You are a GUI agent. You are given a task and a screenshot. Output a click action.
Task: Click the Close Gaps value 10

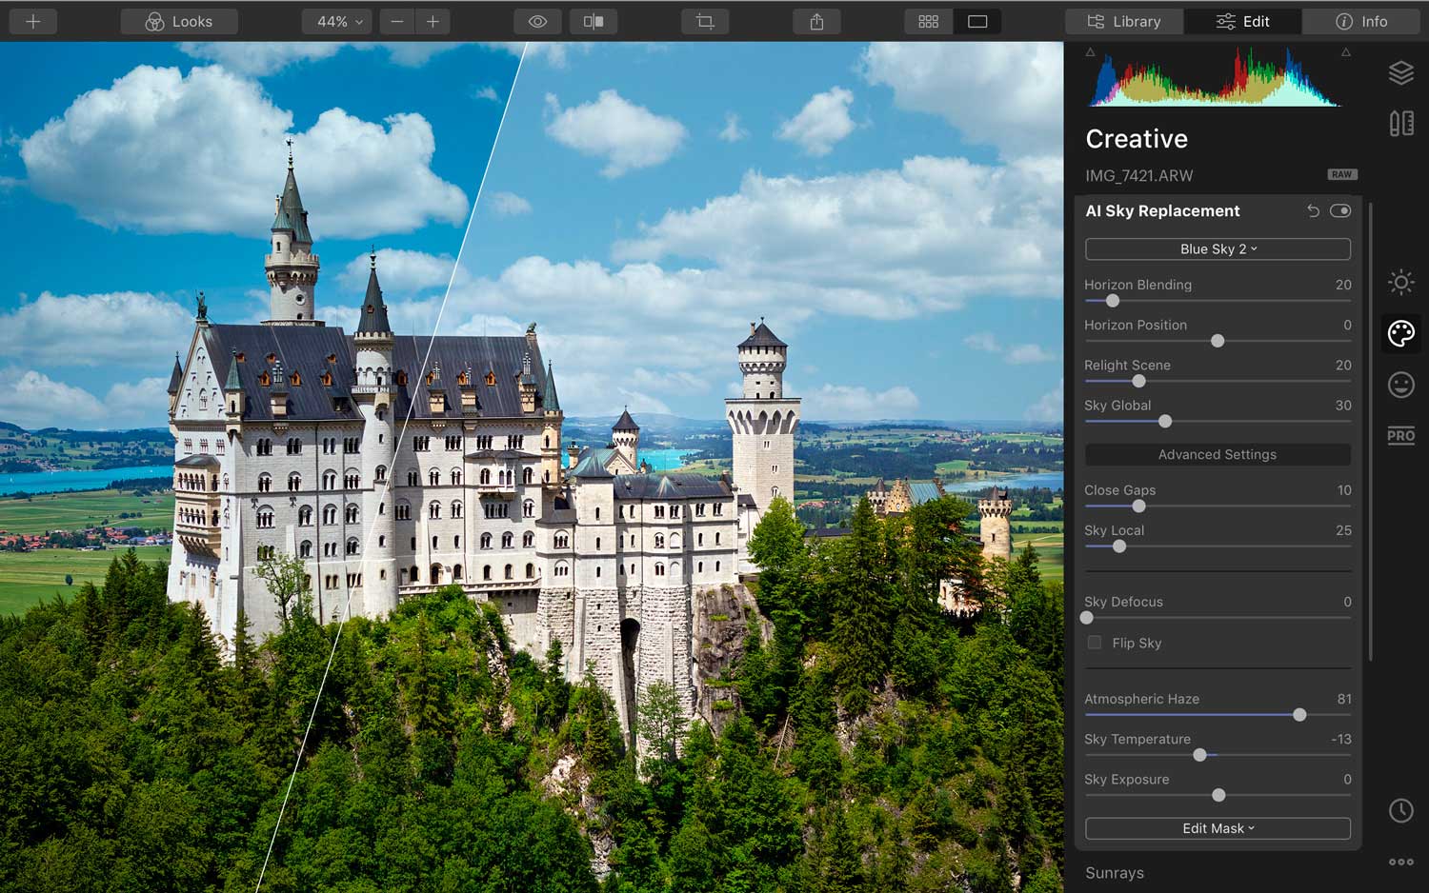click(1344, 490)
